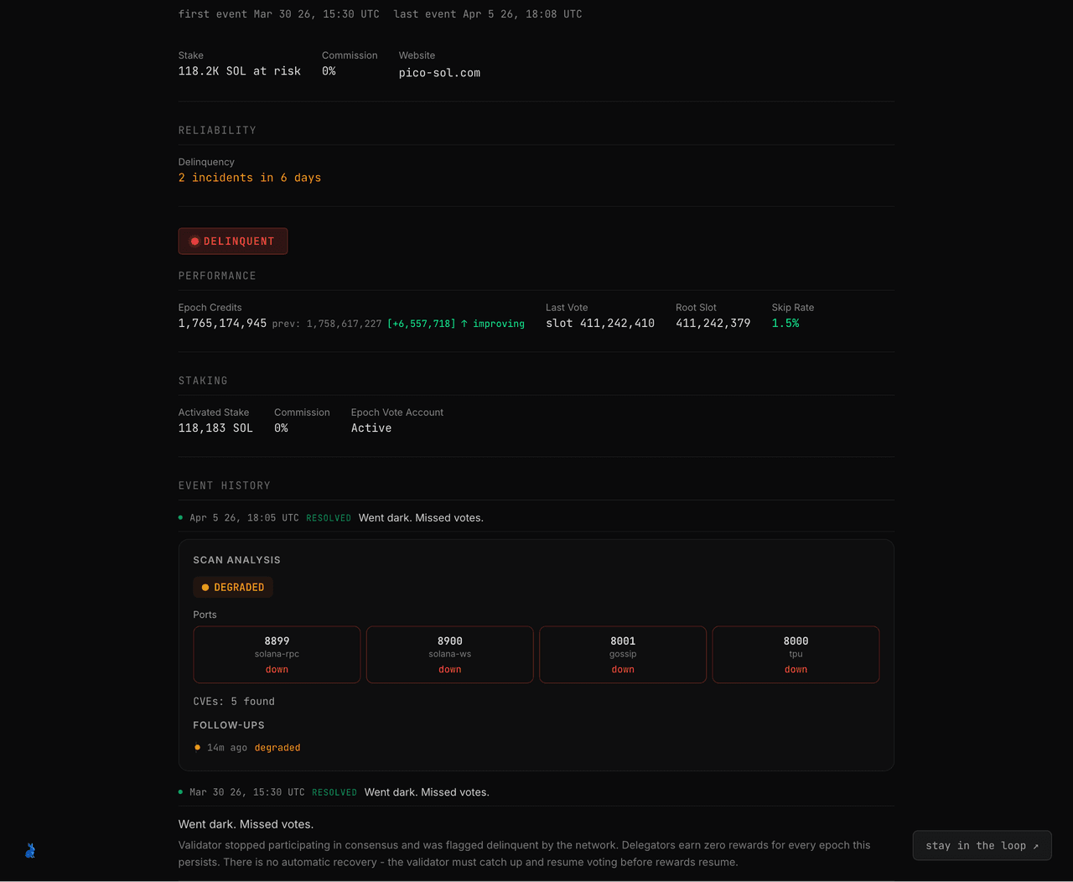Image resolution: width=1073 pixels, height=882 pixels.
Task: Click the RESOLVED tag on the Apr 5 event
Action: 329,518
